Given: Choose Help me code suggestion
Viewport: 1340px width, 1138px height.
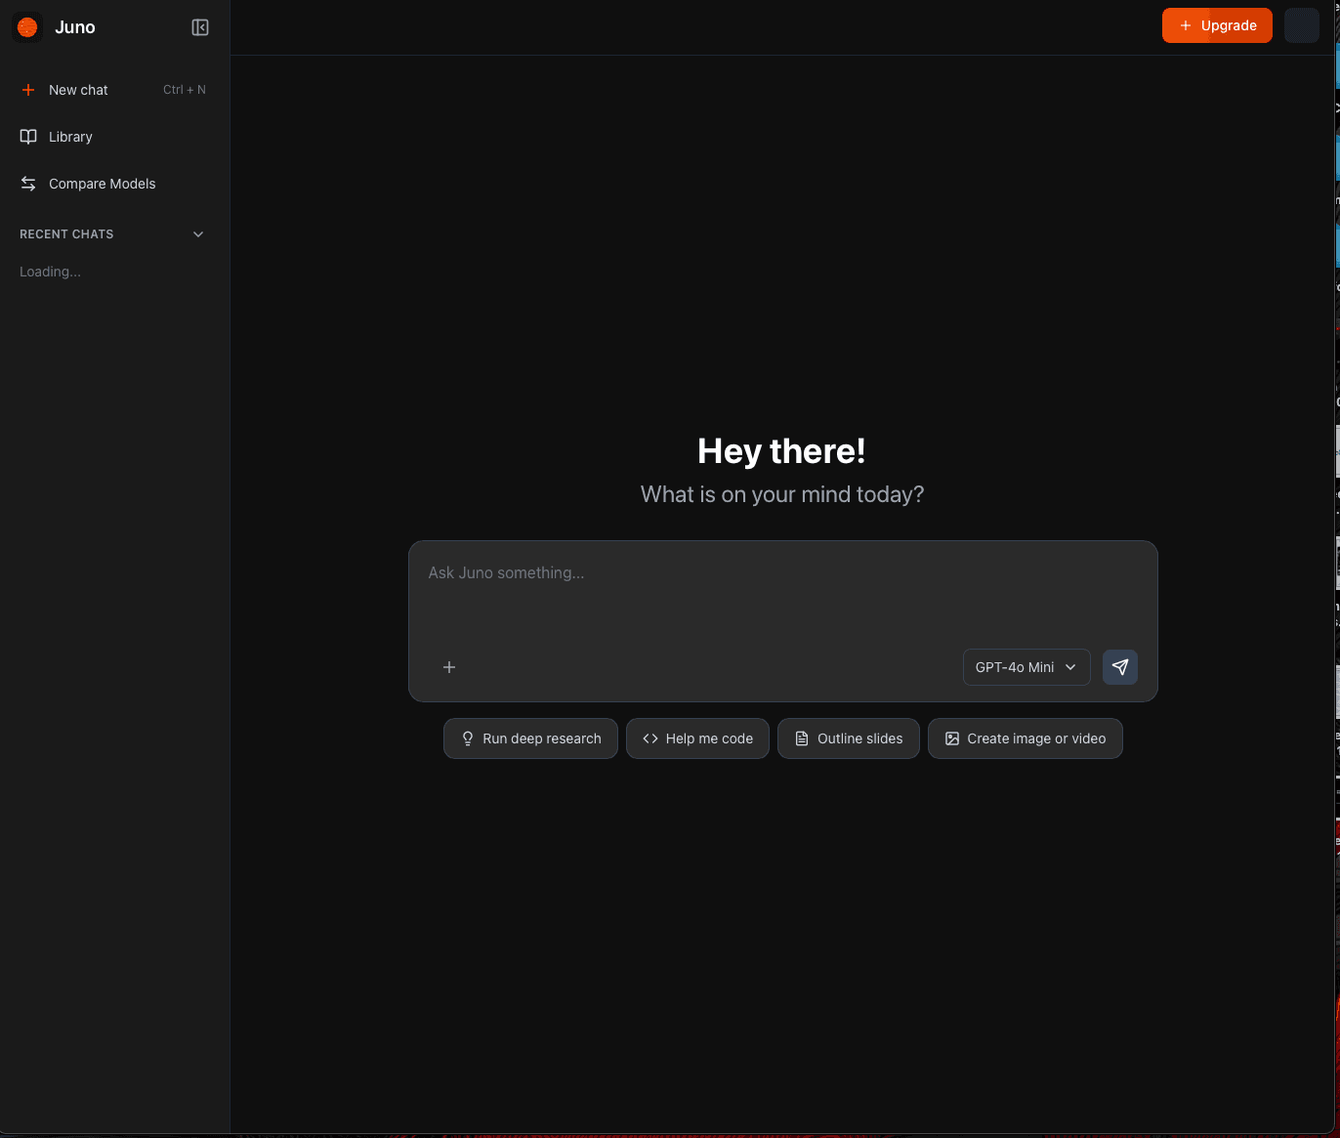Looking at the screenshot, I should pos(697,738).
